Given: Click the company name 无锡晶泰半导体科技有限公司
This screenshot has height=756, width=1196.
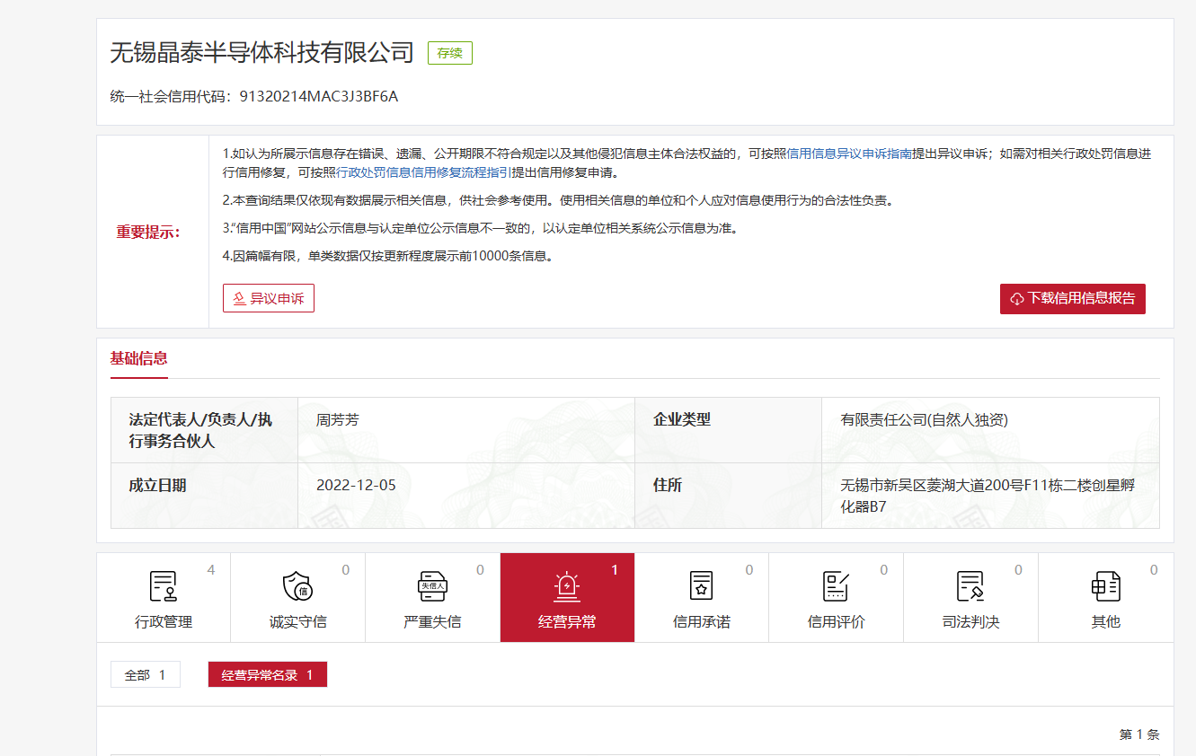Looking at the screenshot, I should [x=261, y=53].
